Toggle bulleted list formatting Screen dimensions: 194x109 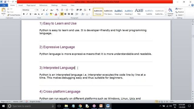62,10
